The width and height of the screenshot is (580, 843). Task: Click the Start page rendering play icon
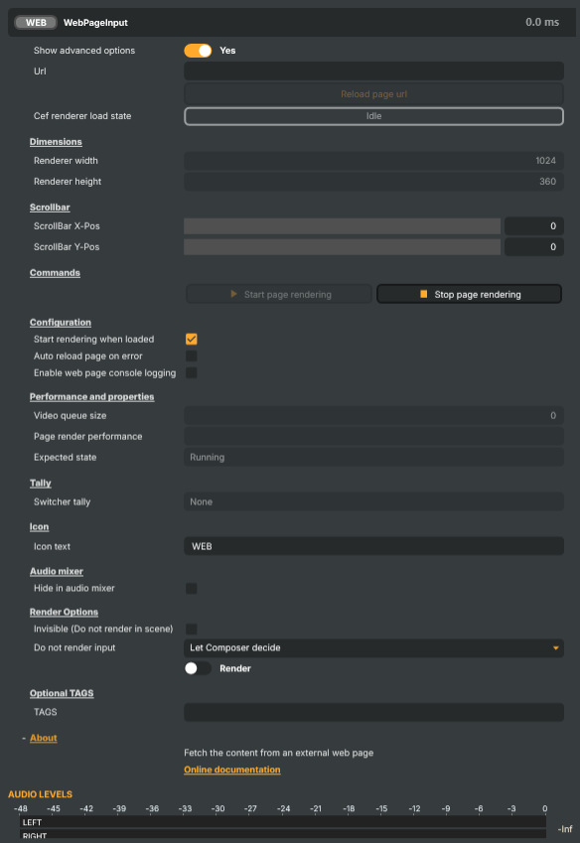click(x=233, y=294)
